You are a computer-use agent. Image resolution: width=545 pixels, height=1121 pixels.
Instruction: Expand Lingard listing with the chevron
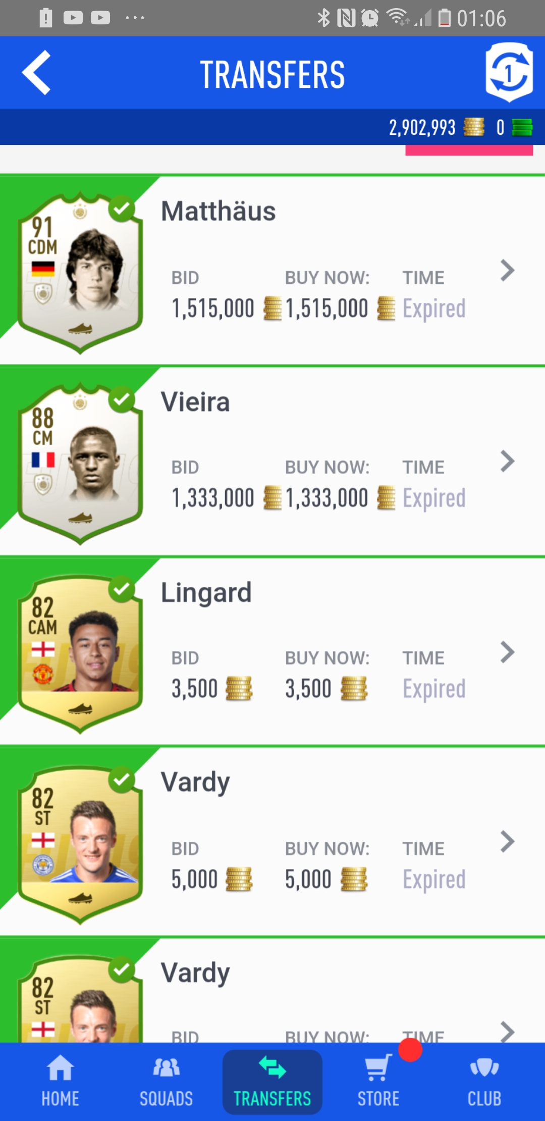tap(507, 652)
